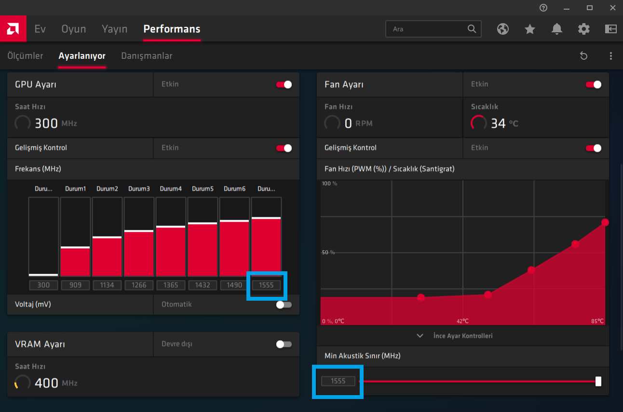Click Fan Hızı (PWM (%)) / Sıcaklık heading
Viewport: 623px width, 412px height.
390,169
